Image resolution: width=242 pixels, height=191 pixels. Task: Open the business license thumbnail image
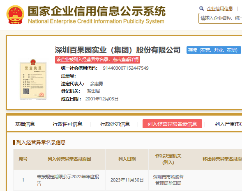tap(33, 80)
